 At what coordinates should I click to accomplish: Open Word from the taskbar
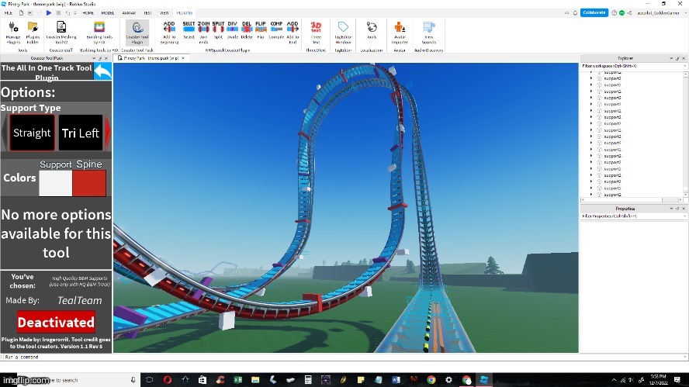tap(396, 379)
